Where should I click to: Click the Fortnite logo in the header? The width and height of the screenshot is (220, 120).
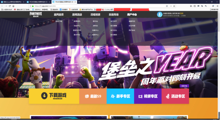pyautogui.click(x=36, y=14)
